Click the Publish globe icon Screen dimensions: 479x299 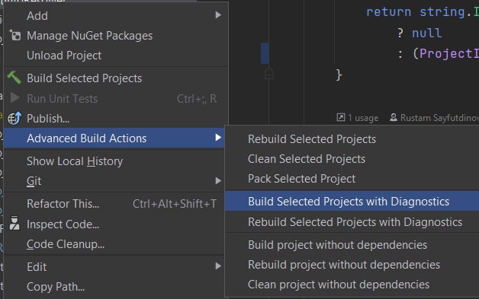tap(14, 118)
